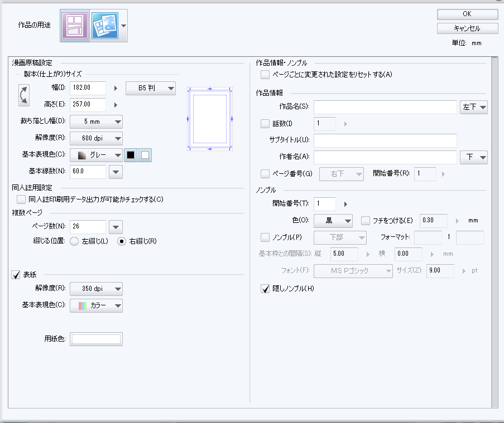Swap width and height with the rotate icon

pyautogui.click(x=24, y=95)
